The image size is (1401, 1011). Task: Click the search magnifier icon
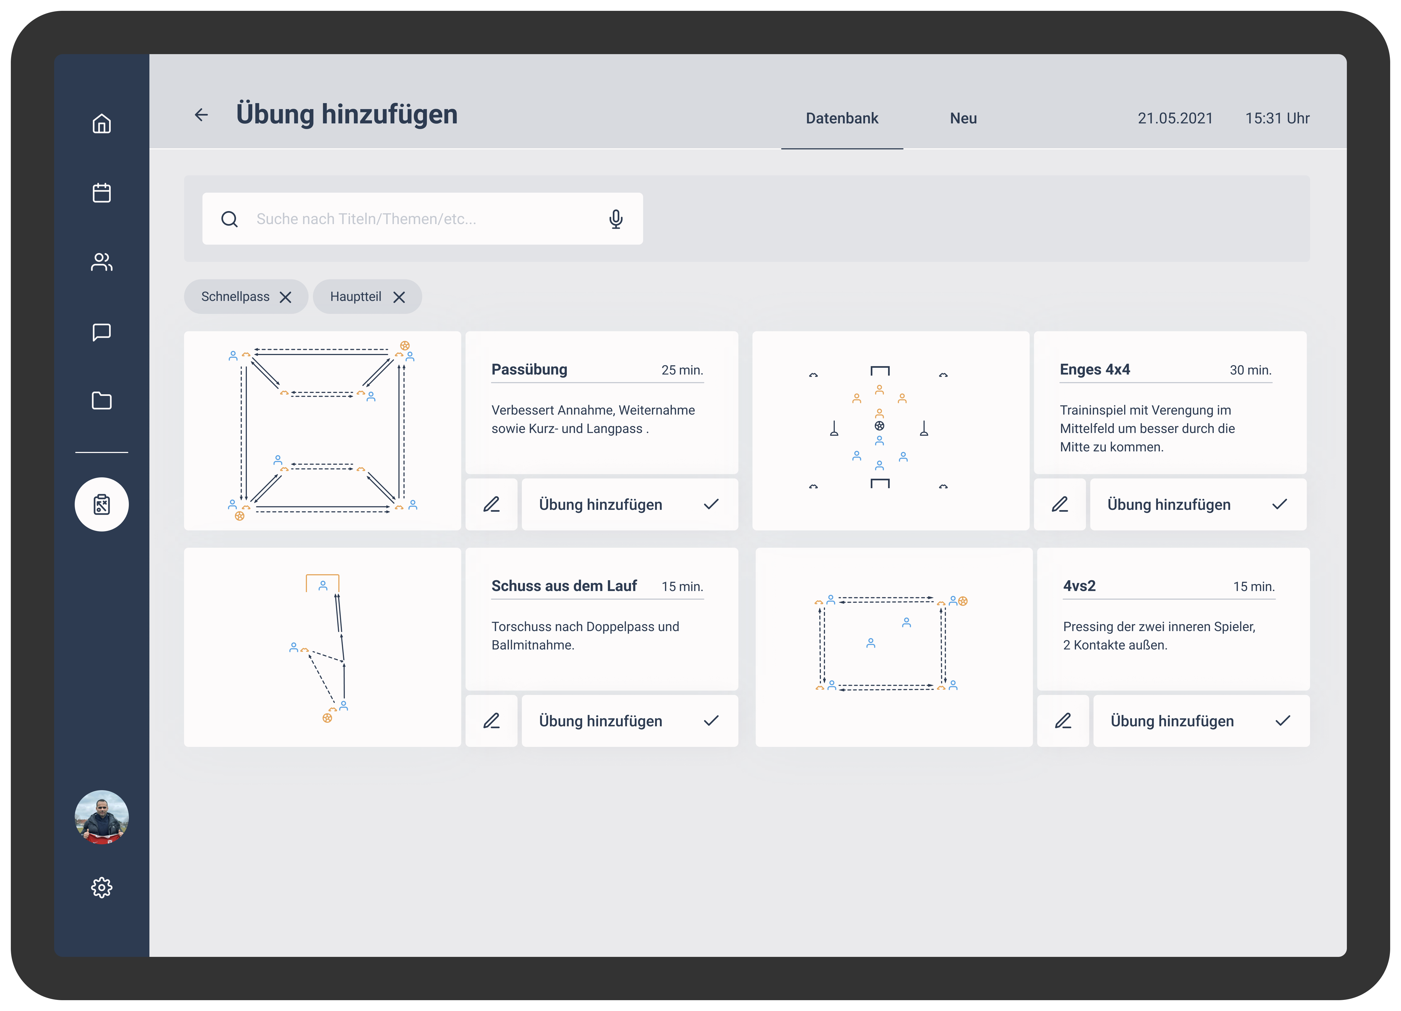click(230, 219)
